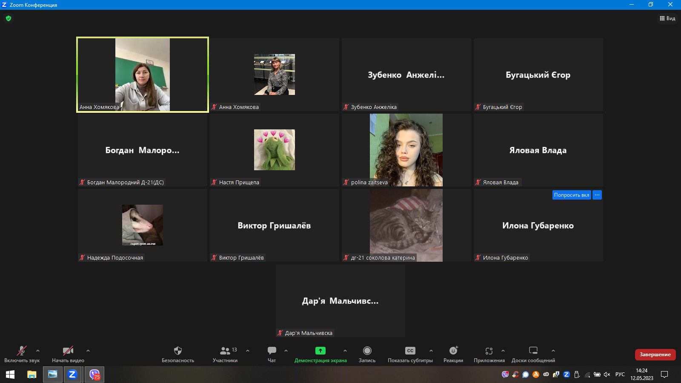The width and height of the screenshot is (681, 383).
Task: Open File Explorer from taskbar
Action: [x=32, y=374]
